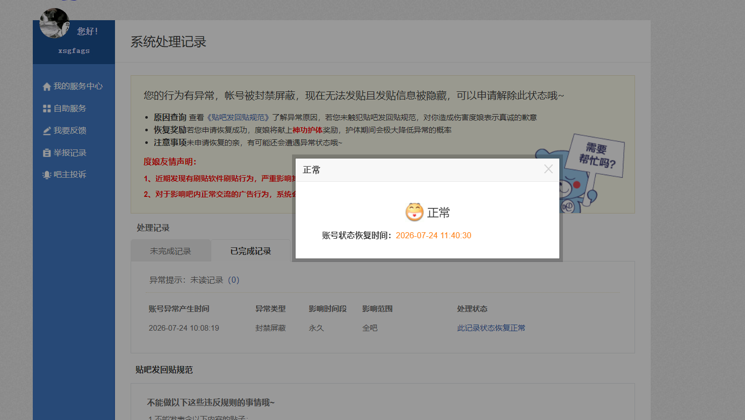Click the smiling face icon in dialog
The height and width of the screenshot is (420, 745).
click(x=415, y=212)
